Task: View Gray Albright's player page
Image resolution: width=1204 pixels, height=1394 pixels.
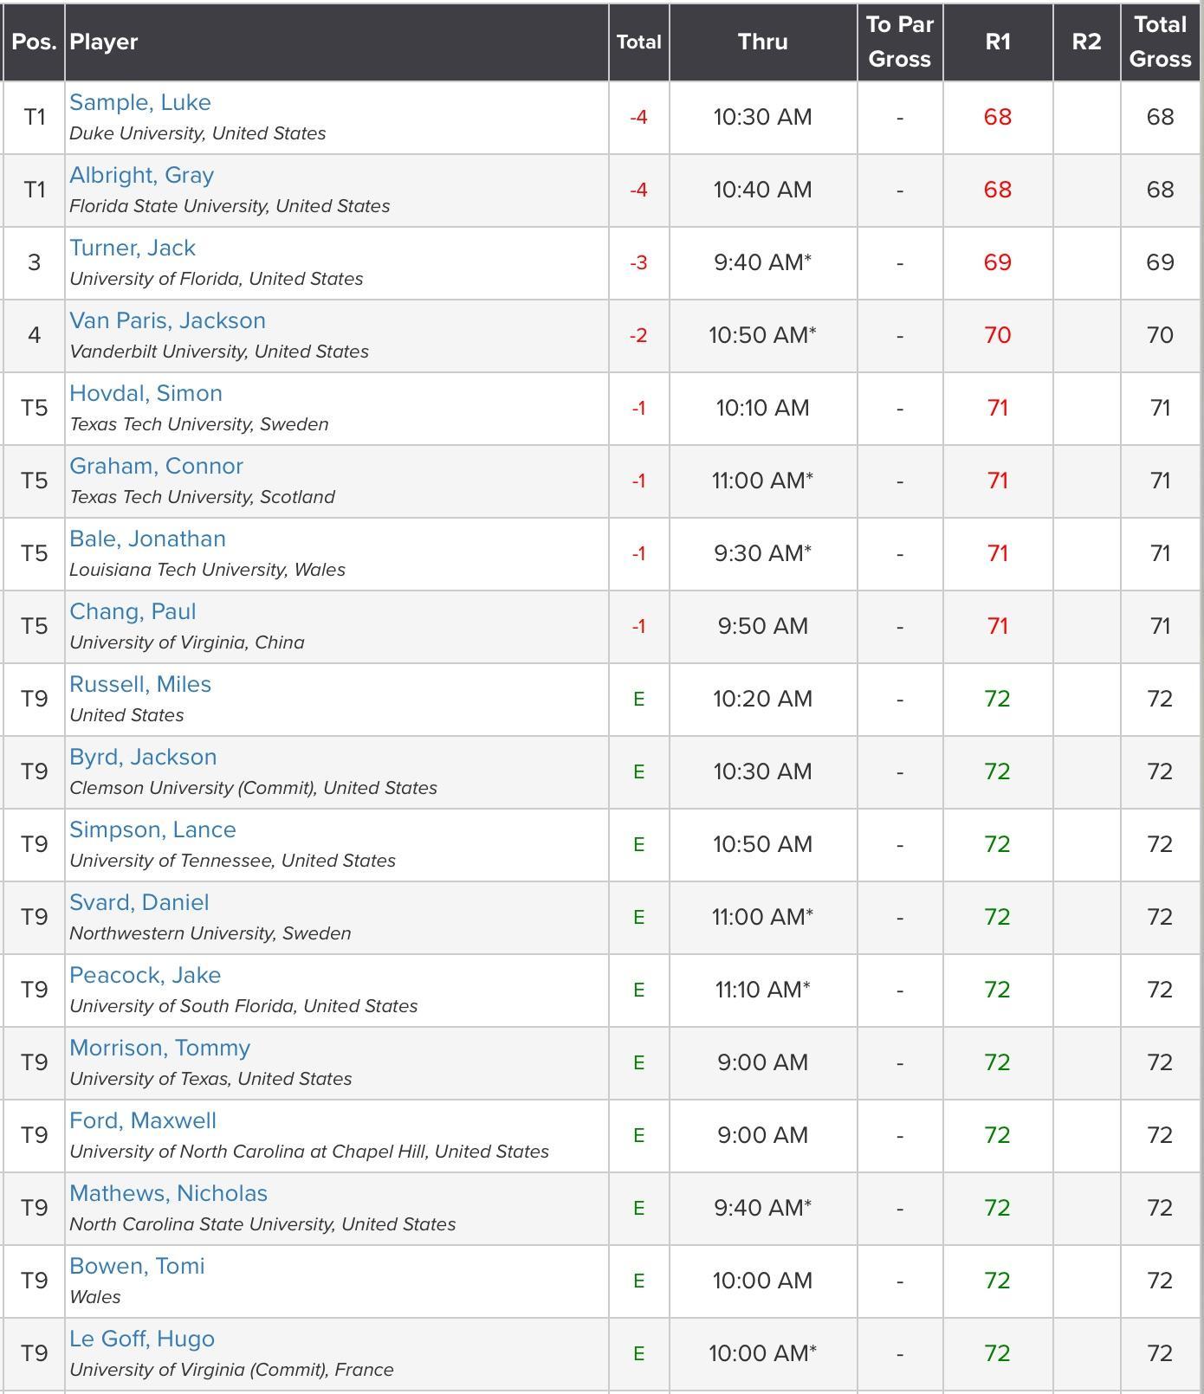Action: [x=140, y=175]
